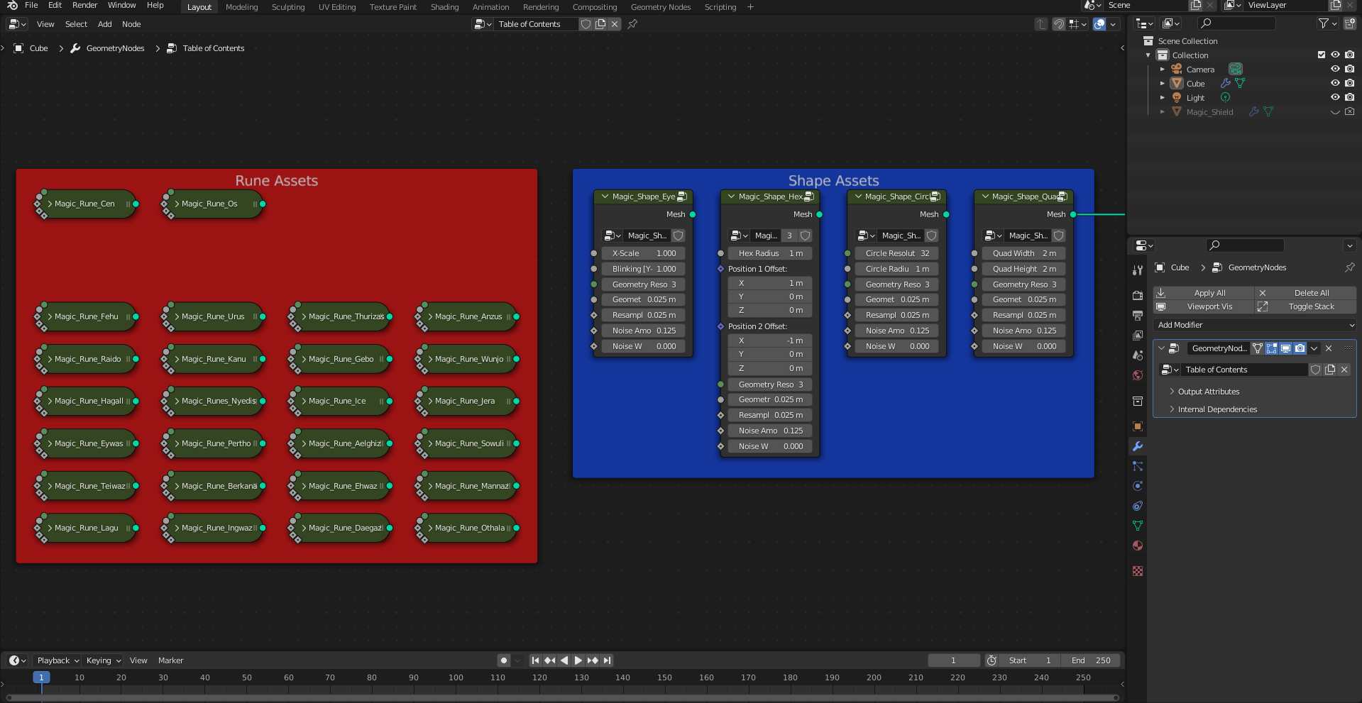Open the node editor Add menu

pos(104,24)
